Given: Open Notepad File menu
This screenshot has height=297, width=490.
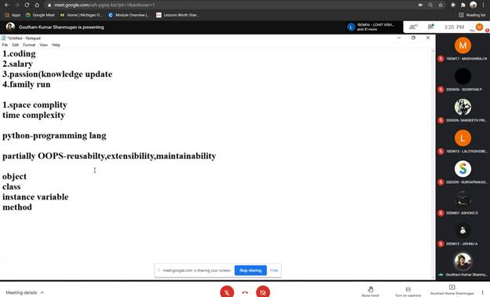Looking at the screenshot, I should 5,45.
